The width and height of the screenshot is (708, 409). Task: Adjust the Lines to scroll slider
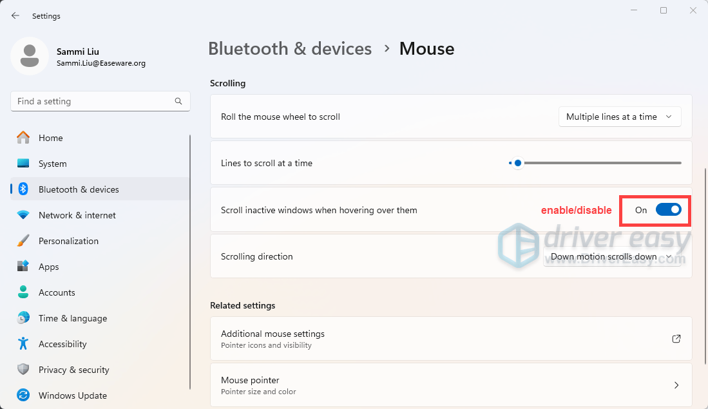(x=517, y=163)
